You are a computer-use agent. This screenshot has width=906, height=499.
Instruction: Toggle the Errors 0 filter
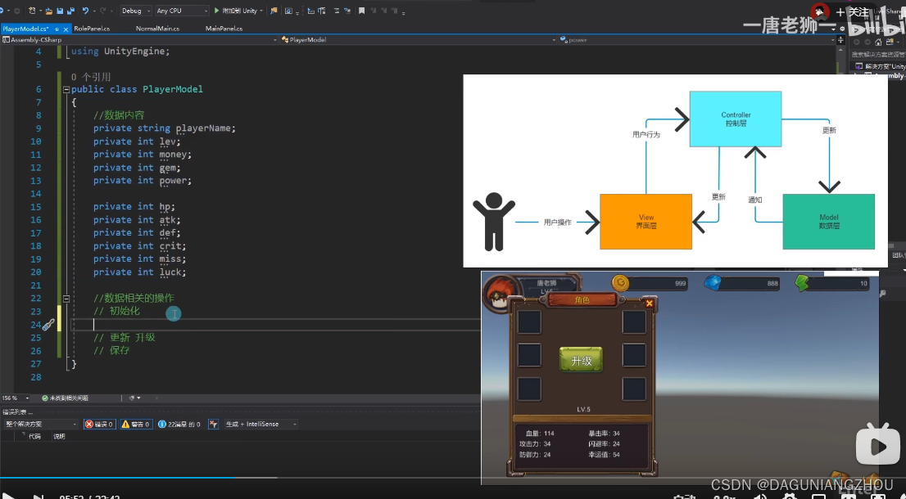pyautogui.click(x=99, y=424)
